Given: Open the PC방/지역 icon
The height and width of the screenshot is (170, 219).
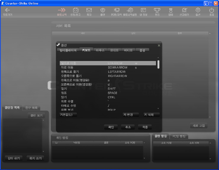Looking at the screenshot, I should point(117,10).
